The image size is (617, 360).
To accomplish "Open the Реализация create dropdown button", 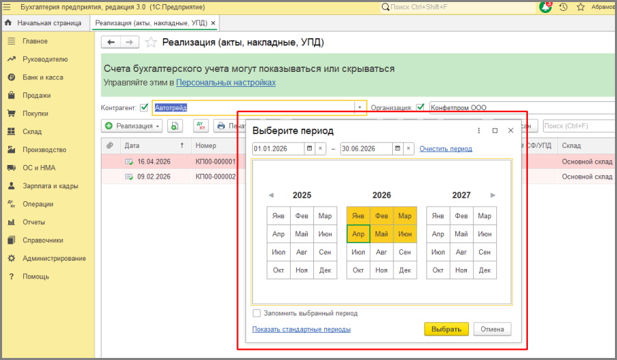I will coord(132,126).
